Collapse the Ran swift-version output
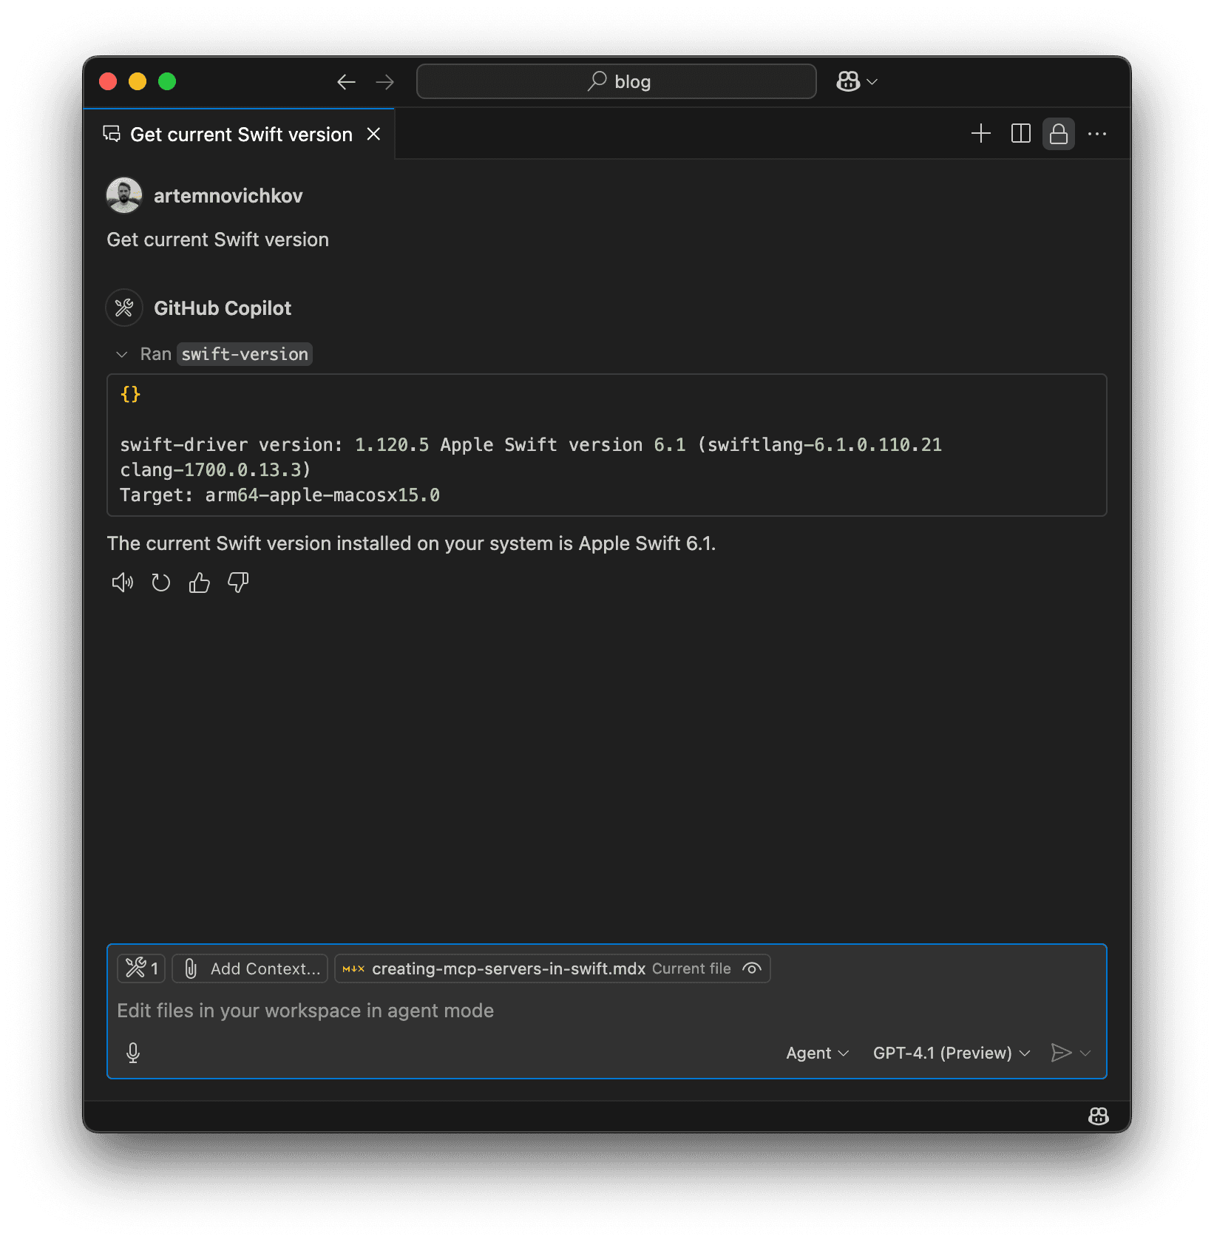 122,355
